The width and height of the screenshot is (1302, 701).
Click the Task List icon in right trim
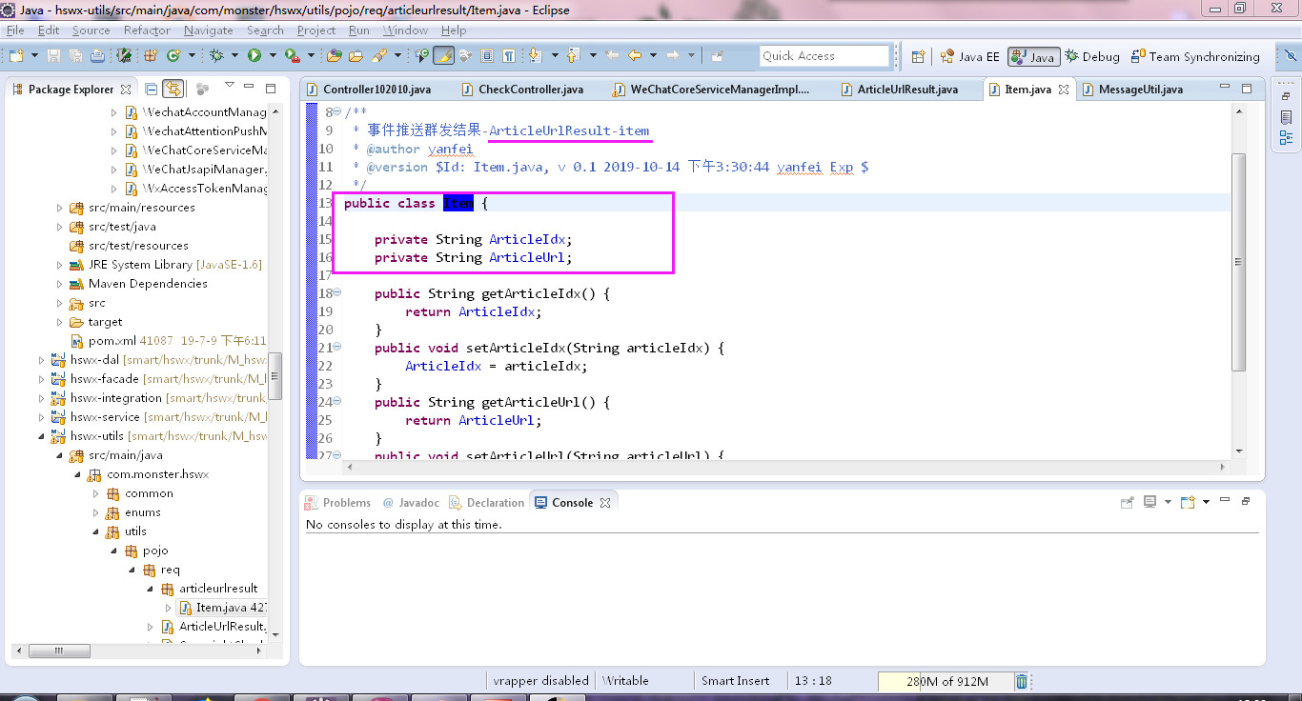tap(1285, 118)
